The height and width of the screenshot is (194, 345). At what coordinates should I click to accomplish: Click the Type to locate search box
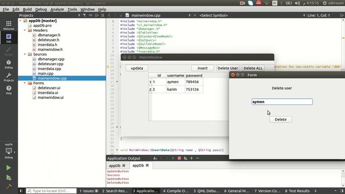click(51, 191)
